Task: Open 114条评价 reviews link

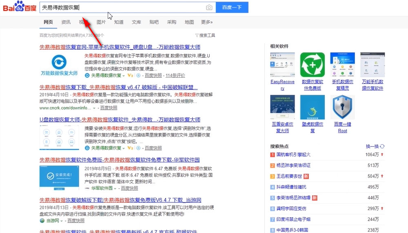Action: tap(175, 75)
